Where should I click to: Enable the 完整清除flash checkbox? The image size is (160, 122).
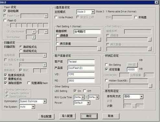29,83
